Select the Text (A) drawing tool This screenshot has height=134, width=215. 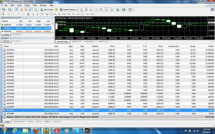point(37,14)
